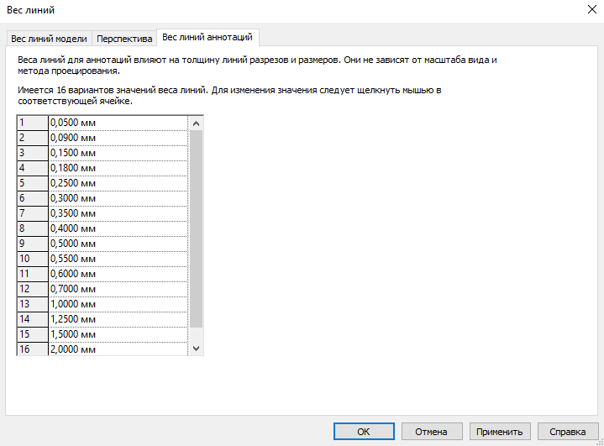
Task: Select the 'Вес линий аннотаций' tab
Action: pyautogui.click(x=207, y=38)
